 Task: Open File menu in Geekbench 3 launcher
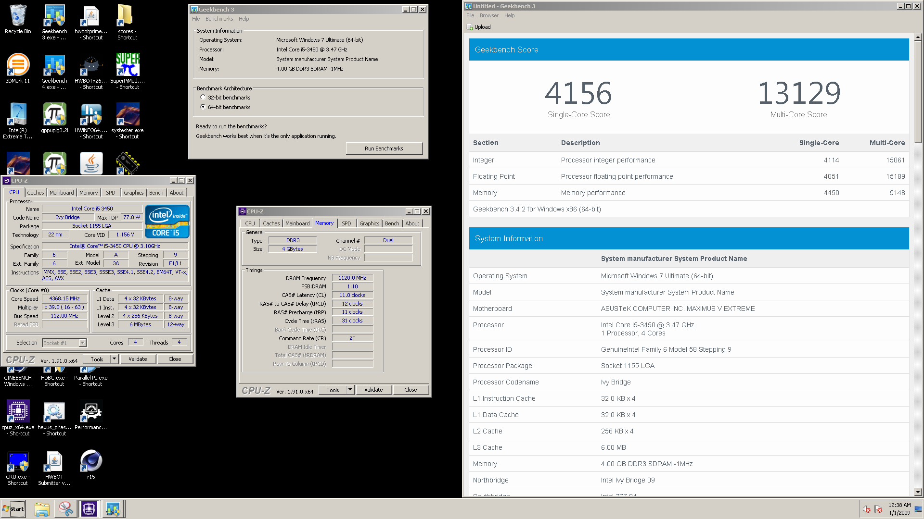(x=196, y=19)
